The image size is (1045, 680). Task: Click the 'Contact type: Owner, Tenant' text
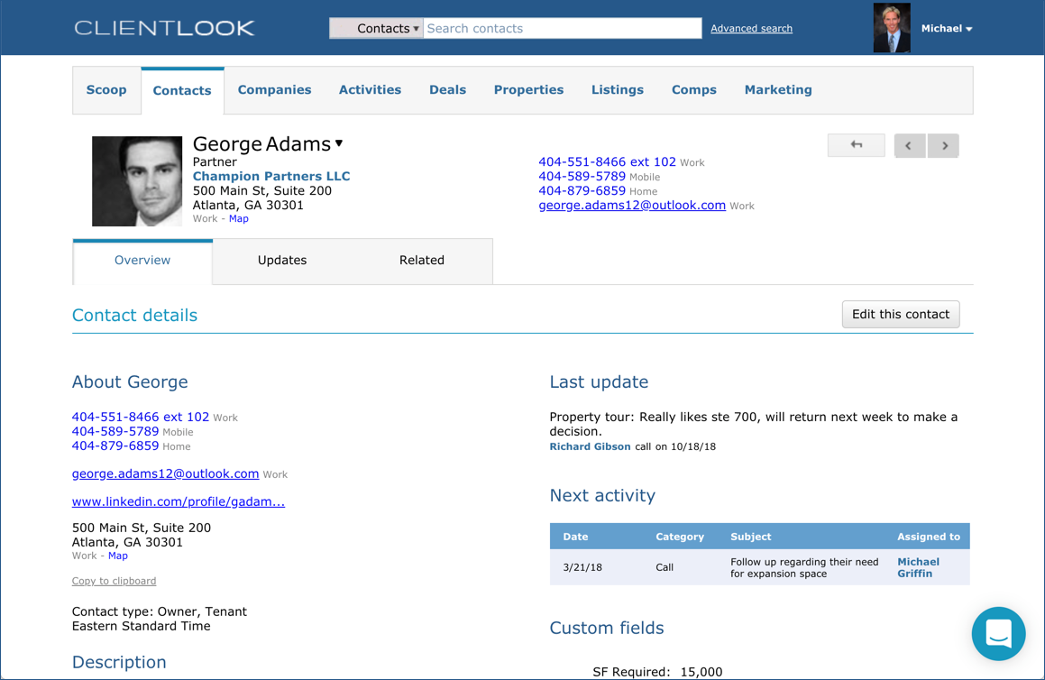pos(160,611)
